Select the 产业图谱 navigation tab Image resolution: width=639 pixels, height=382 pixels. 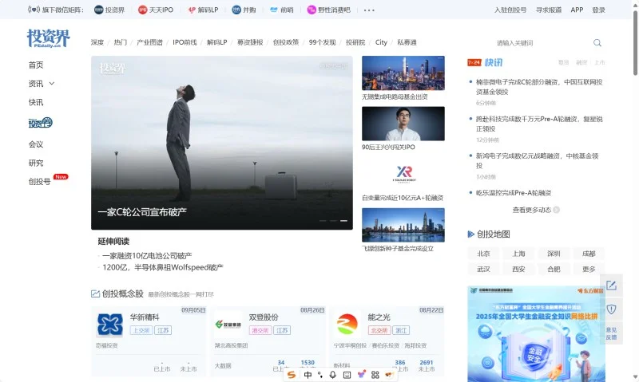149,42
